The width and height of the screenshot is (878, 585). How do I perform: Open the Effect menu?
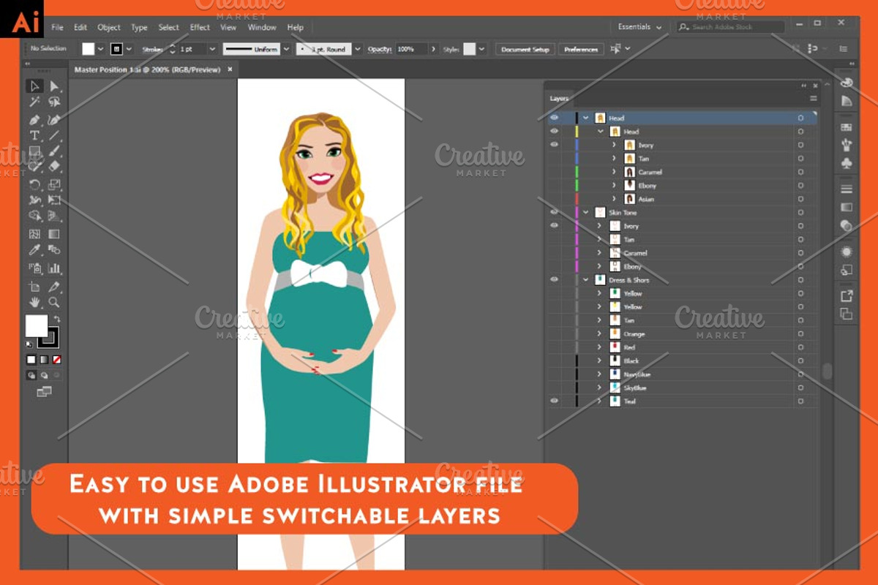coord(200,28)
